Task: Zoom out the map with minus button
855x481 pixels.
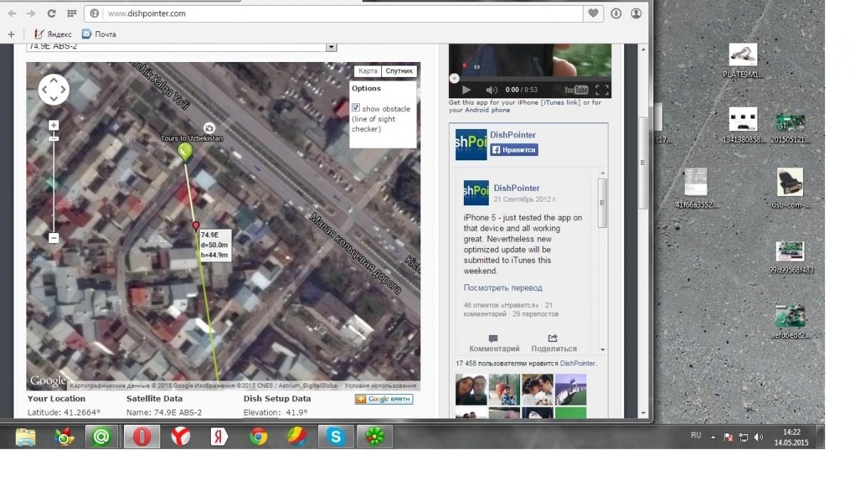Action: click(53, 238)
